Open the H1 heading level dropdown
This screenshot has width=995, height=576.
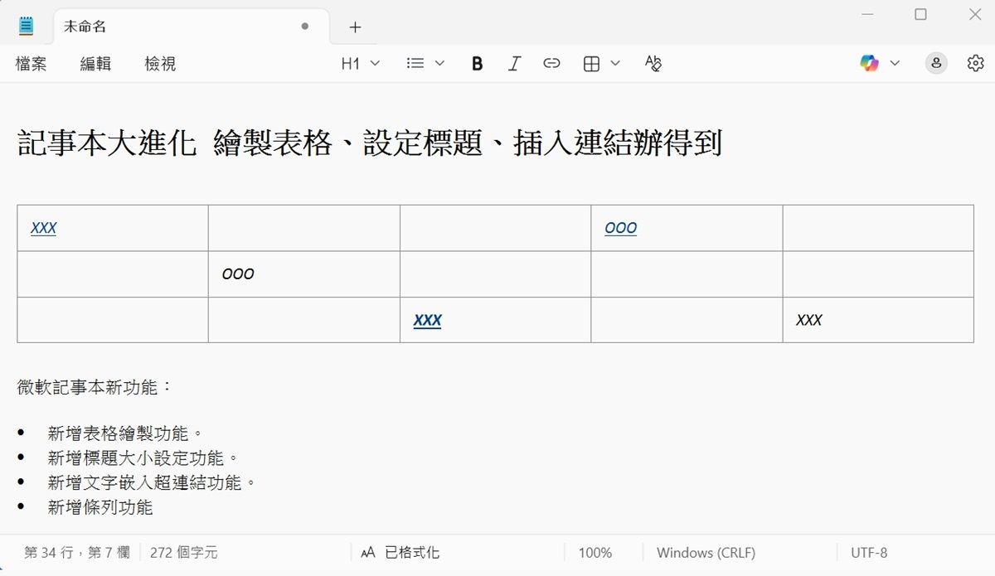(358, 63)
